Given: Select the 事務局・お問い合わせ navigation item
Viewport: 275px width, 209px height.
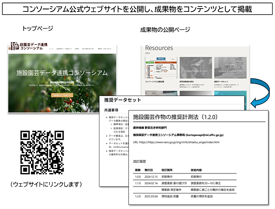Looking at the screenshot, I should (x=104, y=48).
